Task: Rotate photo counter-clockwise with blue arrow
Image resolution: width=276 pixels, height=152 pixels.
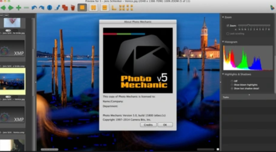Action: point(34,8)
